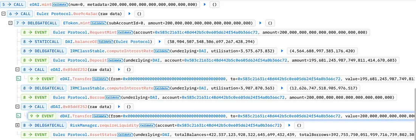
Task: Click the '6 → CALL' badge
Action: pos(20,14)
